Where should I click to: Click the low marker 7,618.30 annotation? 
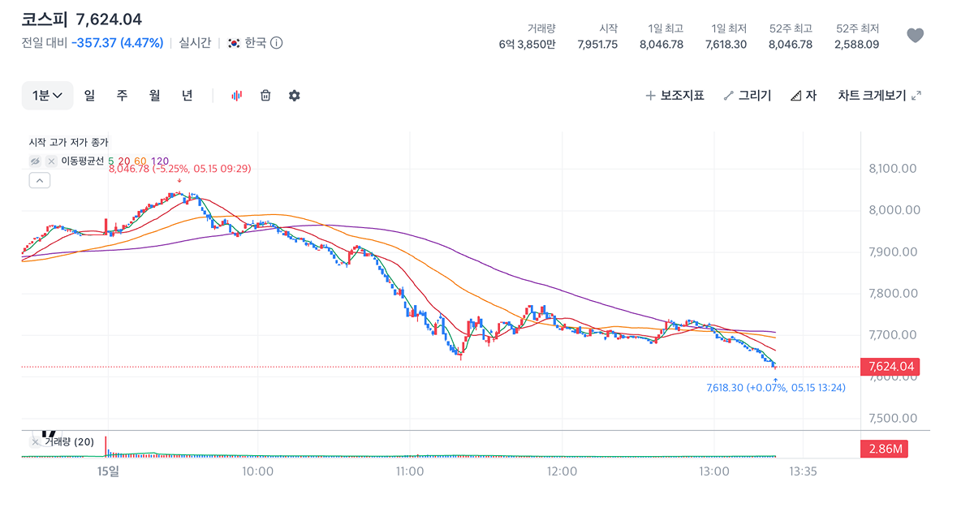tap(776, 388)
